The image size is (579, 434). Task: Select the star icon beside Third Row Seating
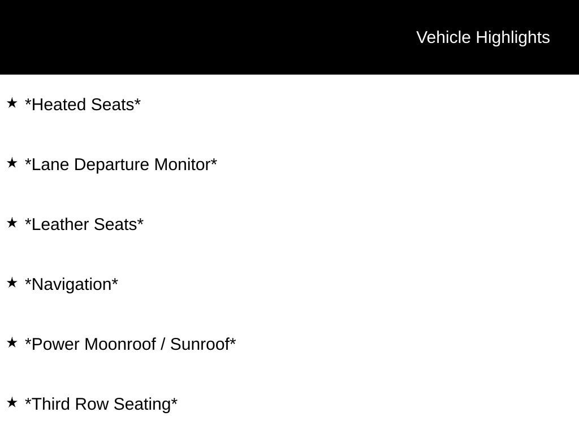point(12,402)
